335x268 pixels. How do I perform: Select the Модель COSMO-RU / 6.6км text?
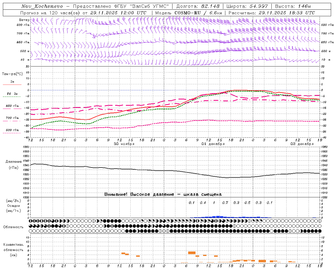189,13
